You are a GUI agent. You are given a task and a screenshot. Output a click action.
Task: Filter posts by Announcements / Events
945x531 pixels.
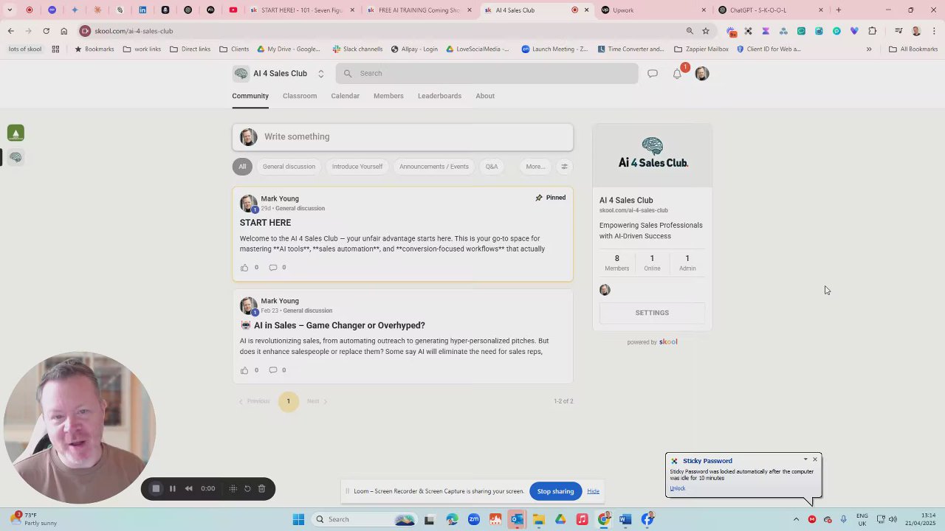click(434, 167)
